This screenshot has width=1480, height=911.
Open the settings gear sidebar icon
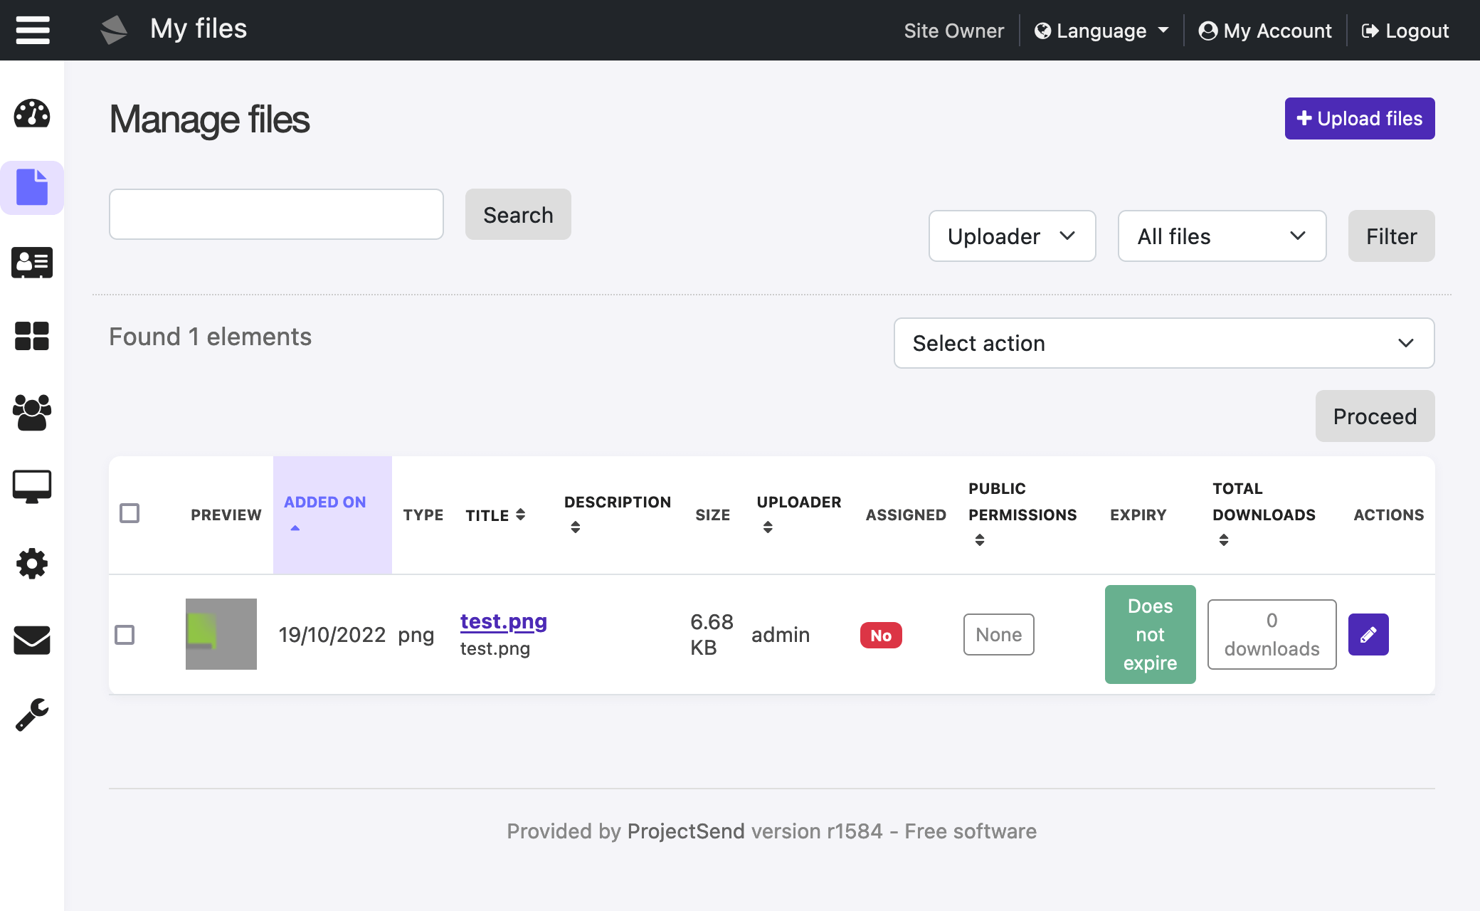tap(32, 564)
